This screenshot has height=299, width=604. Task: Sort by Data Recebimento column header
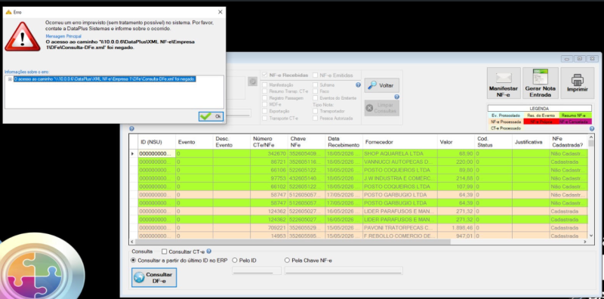pos(344,142)
